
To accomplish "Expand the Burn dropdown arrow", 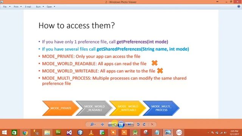I will tap(43, 7).
